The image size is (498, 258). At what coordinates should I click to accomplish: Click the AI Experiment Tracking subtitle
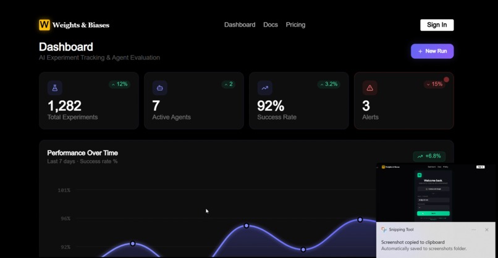99,58
